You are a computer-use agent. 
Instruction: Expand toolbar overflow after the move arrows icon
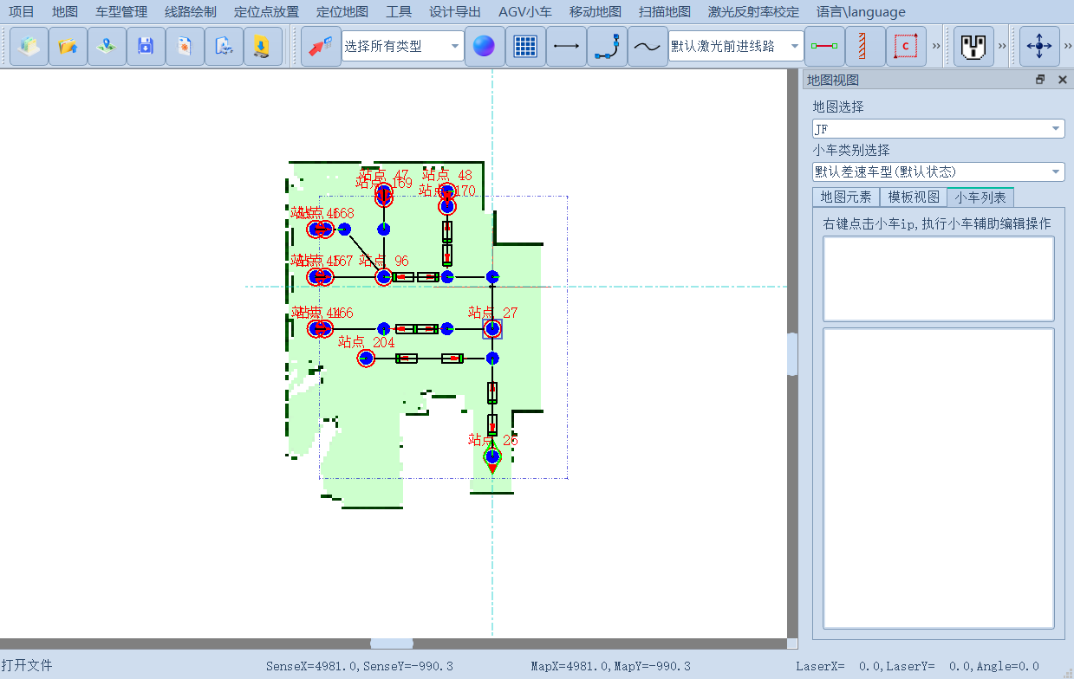click(x=1067, y=46)
